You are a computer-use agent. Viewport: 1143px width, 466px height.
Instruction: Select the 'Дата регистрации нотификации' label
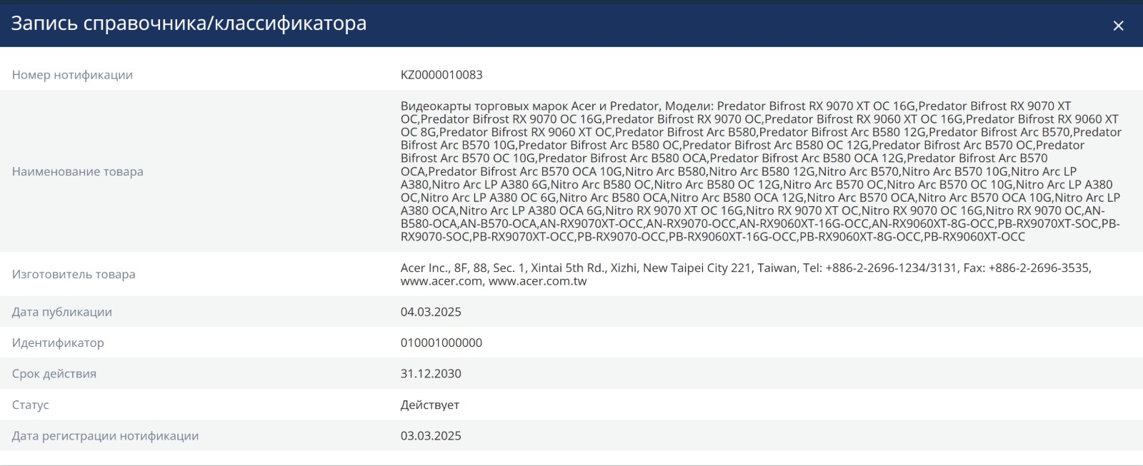click(x=106, y=435)
